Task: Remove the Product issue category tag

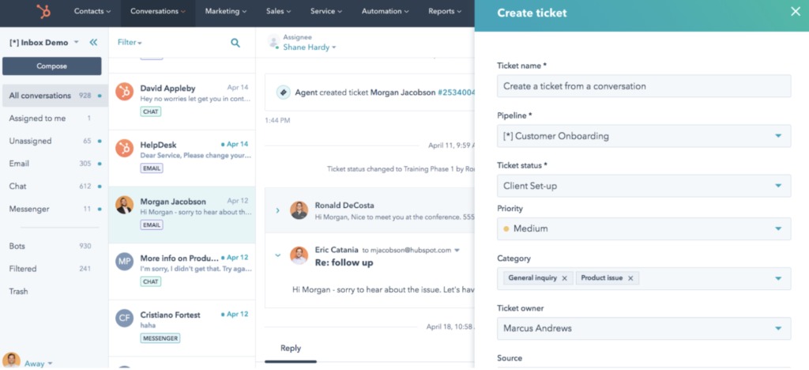Action: (x=630, y=278)
